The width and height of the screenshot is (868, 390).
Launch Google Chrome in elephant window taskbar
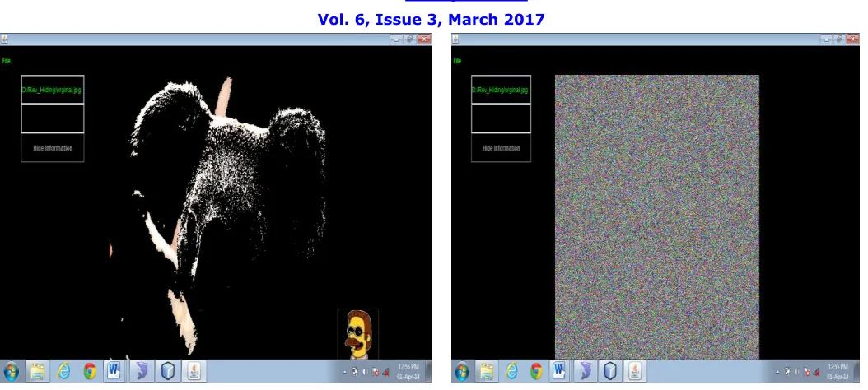coord(90,371)
